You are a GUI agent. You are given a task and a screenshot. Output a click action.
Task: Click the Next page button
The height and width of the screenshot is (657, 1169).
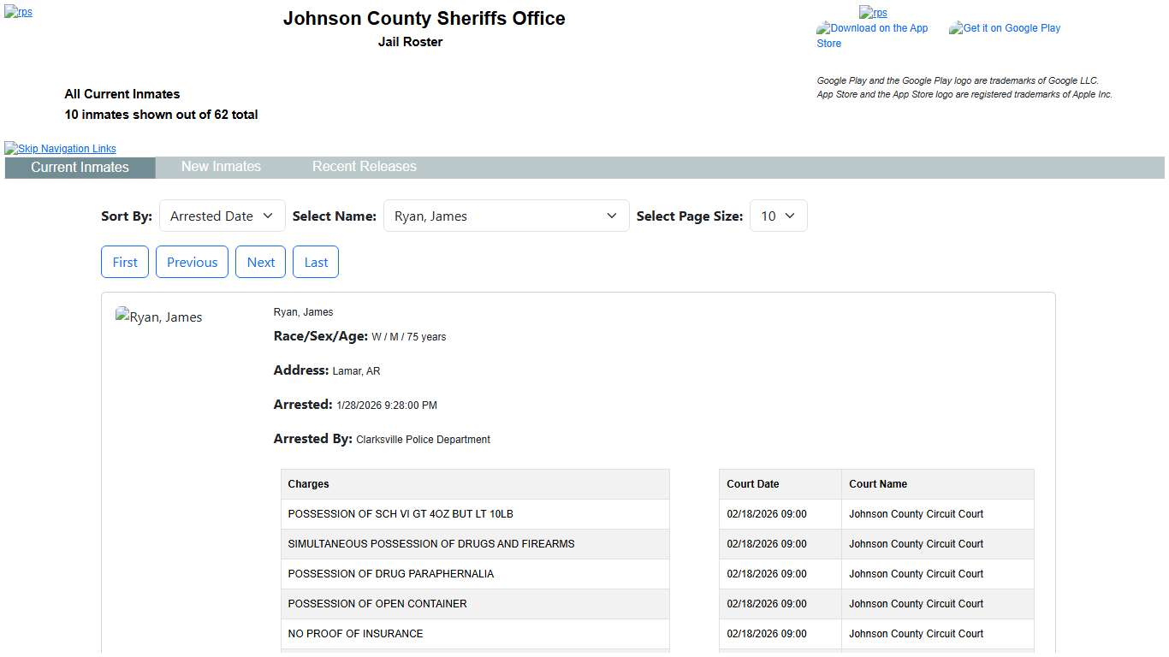coord(260,263)
